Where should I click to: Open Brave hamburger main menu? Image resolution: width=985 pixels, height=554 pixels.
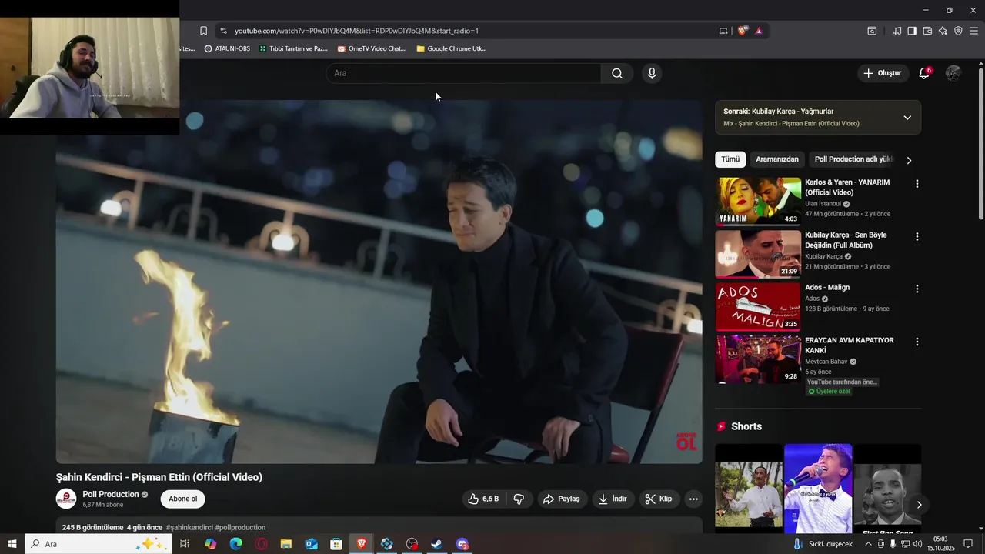click(973, 31)
